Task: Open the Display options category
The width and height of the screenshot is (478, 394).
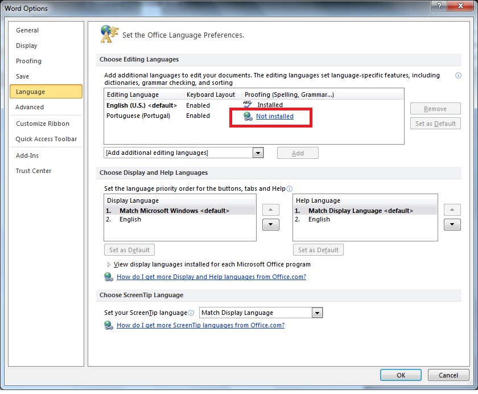Action: point(46,46)
